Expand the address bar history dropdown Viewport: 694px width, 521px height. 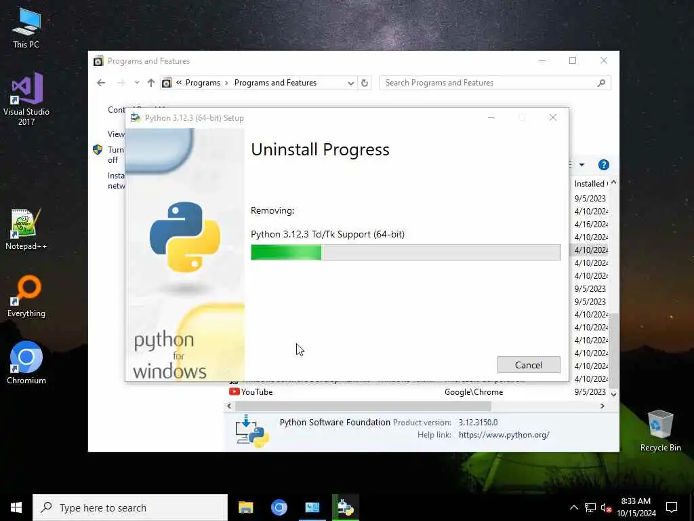tap(350, 83)
